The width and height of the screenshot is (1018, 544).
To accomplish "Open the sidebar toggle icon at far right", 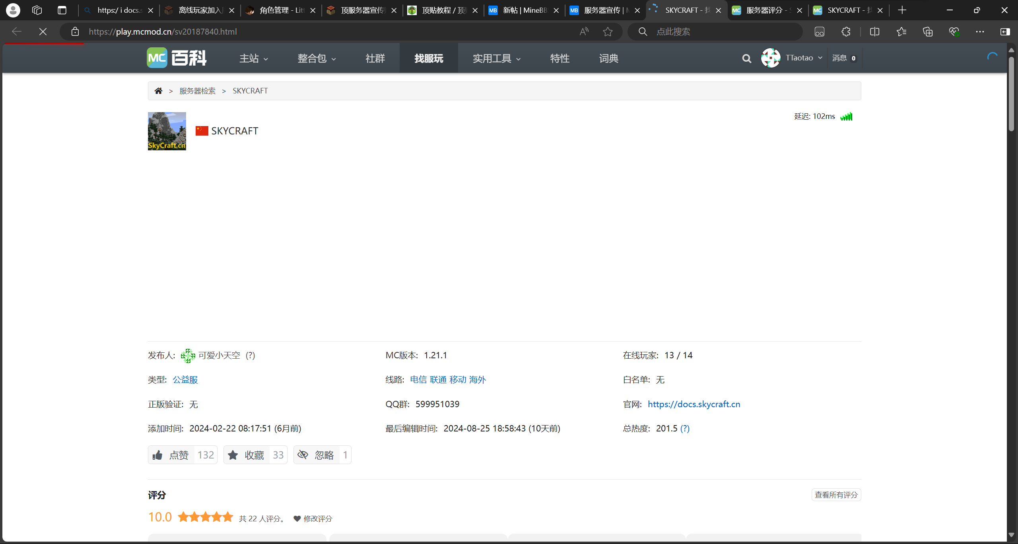I will click(1005, 31).
